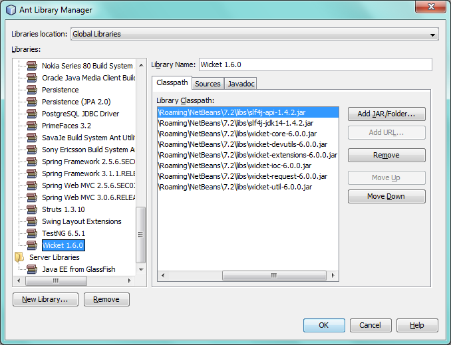The image size is (451, 345).
Task: Click the icon beside Java EE from GlassFish
Action: [32, 269]
